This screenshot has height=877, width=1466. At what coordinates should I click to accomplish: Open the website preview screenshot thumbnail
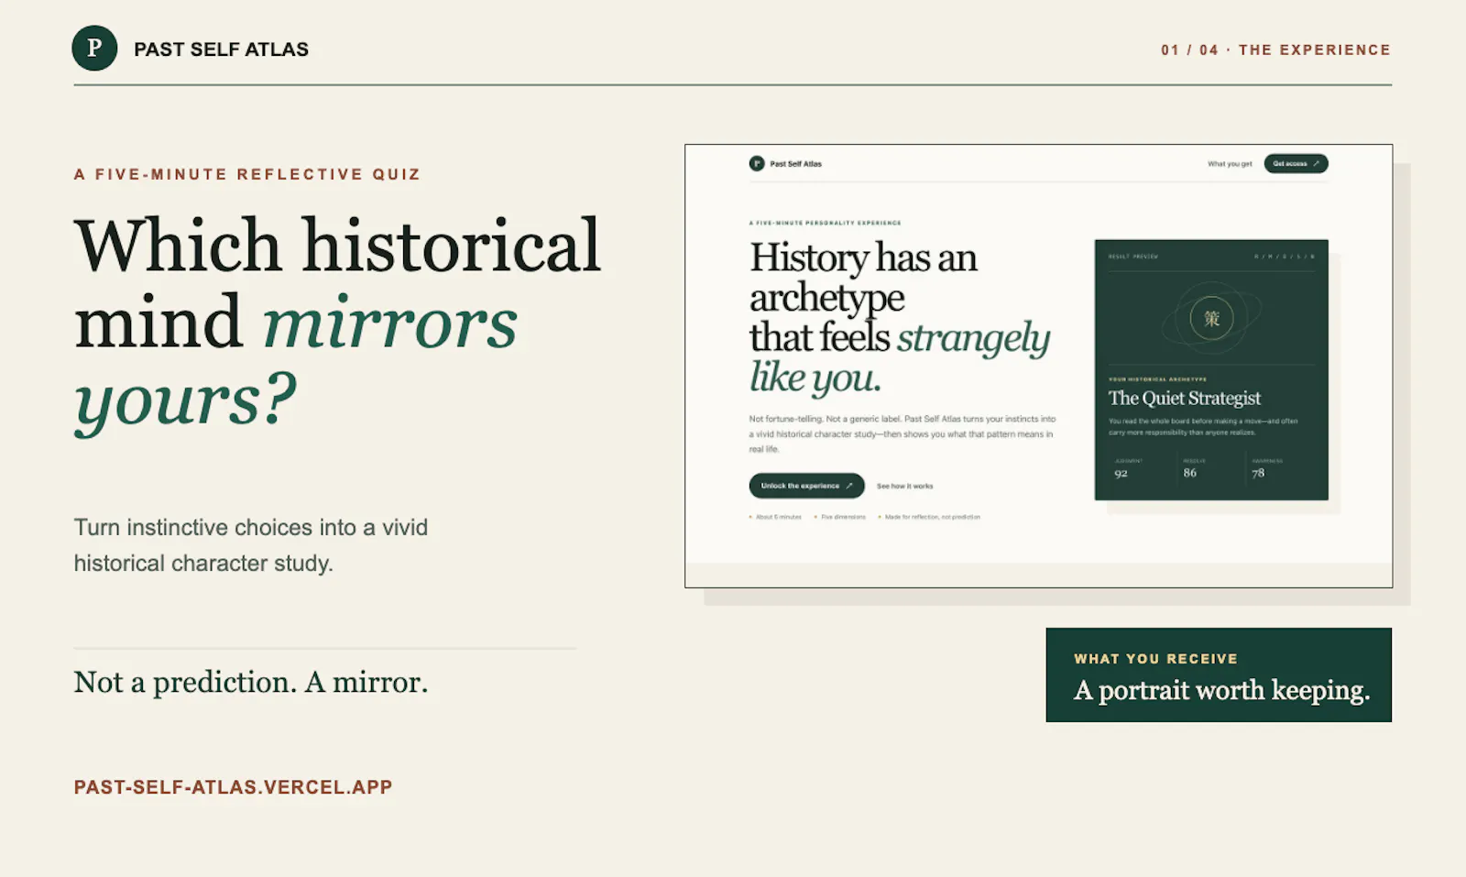(1038, 366)
